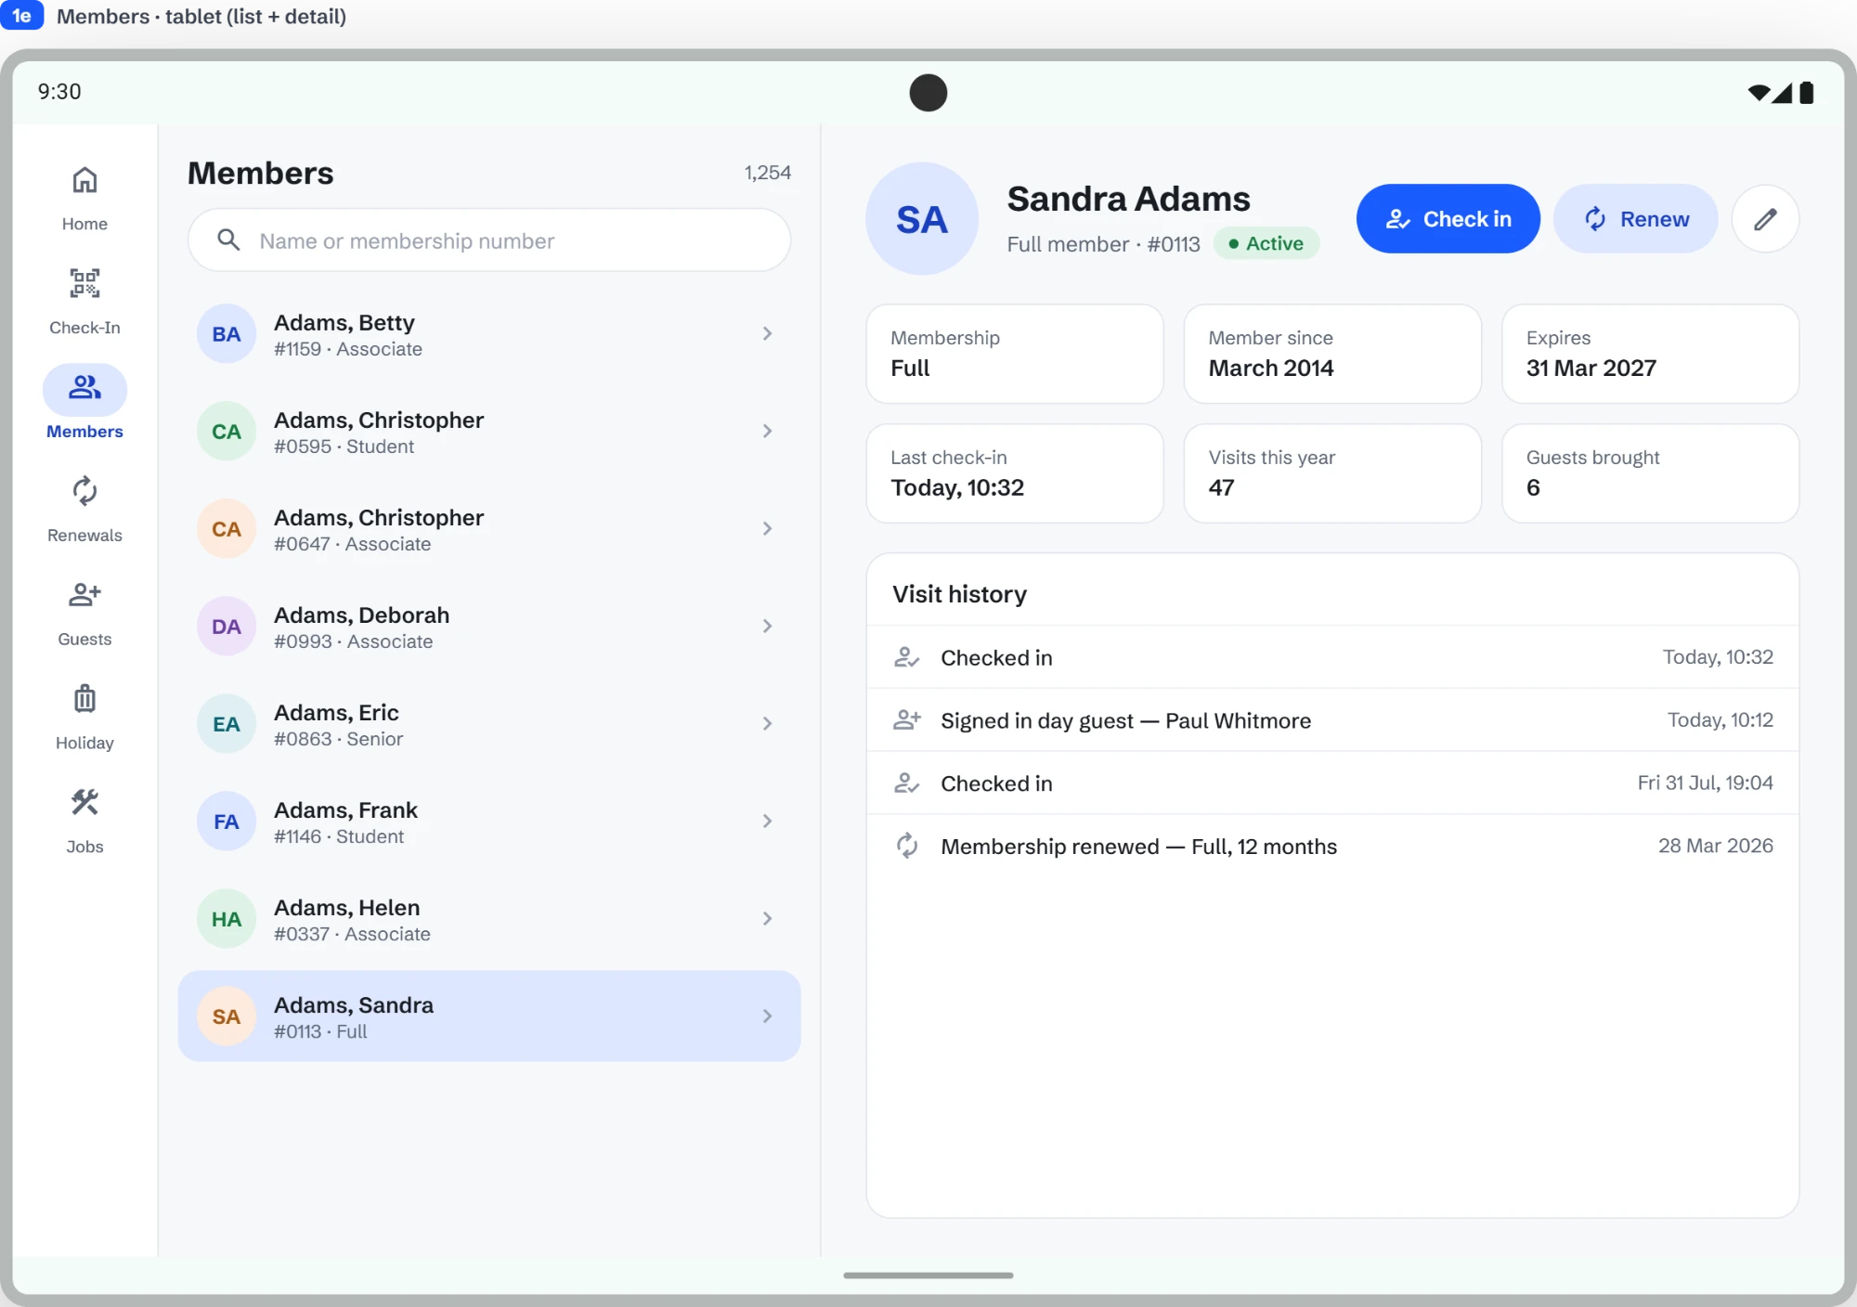Click the Expires 31 Mar 2027 card
The image size is (1857, 1307).
[1650, 354]
